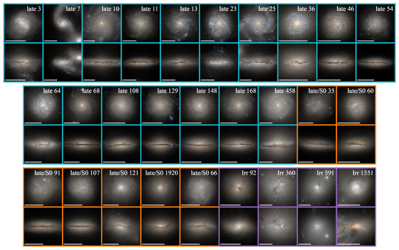Choose the Irr 1551 face-on thumbnail
This screenshot has height=250, width=399.
coord(356,188)
